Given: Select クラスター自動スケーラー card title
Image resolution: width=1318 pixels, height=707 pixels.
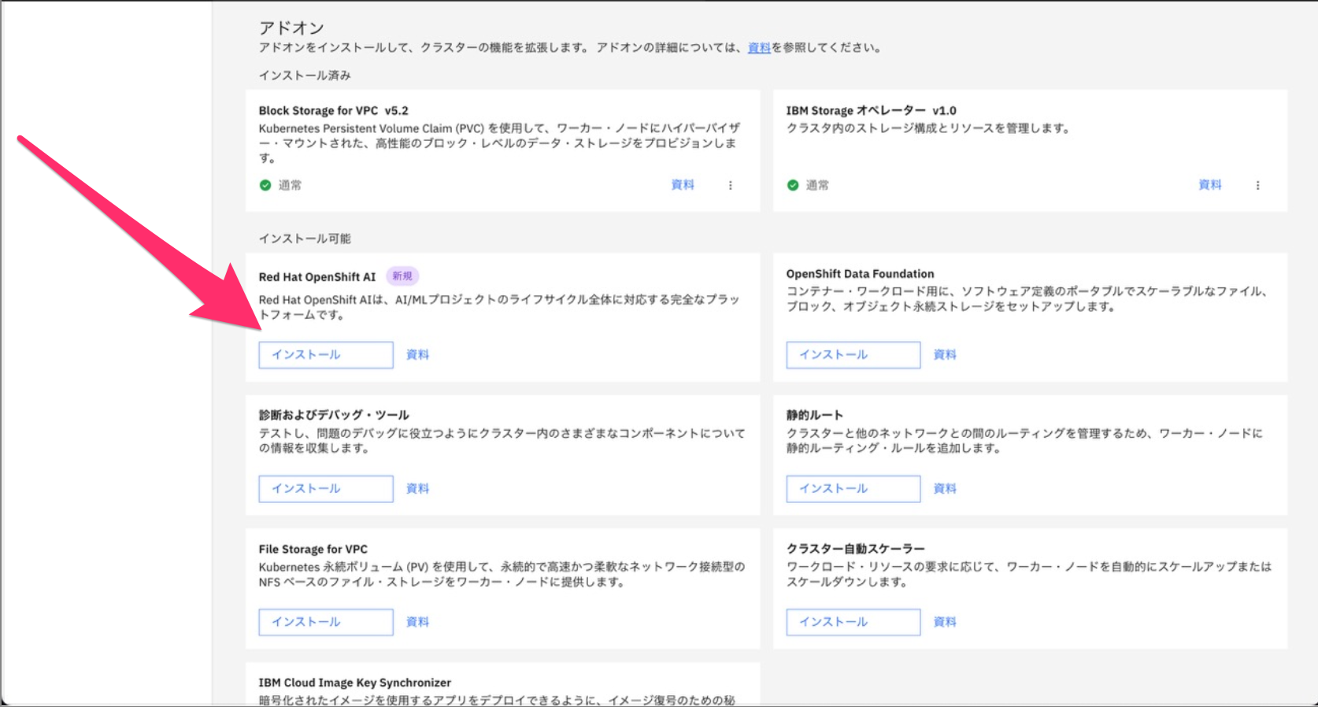Looking at the screenshot, I should (x=855, y=549).
